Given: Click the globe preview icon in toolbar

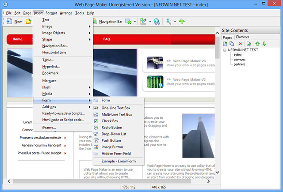Looking at the screenshot, I should [x=157, y=21].
